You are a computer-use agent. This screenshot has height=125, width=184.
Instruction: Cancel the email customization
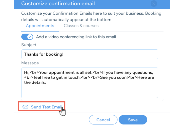pyautogui.click(x=103, y=120)
